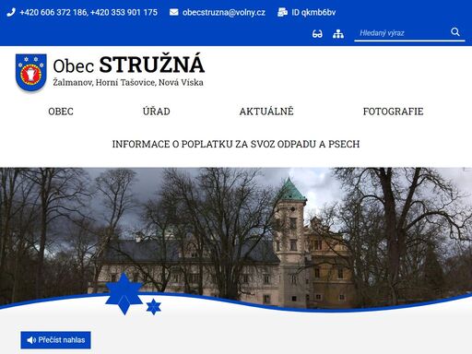This screenshot has width=472, height=354.
Task: Open email link obecstruzna@volny.cz
Action: click(x=224, y=13)
